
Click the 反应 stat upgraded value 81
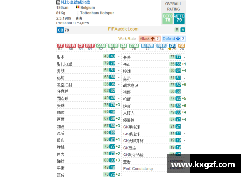pyautogui.click(x=112, y=139)
